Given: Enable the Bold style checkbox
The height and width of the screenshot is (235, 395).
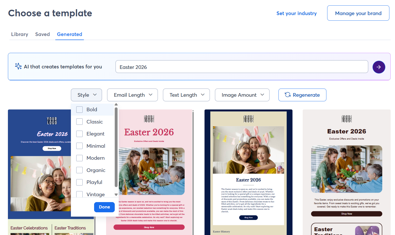Looking at the screenshot, I should [79, 109].
